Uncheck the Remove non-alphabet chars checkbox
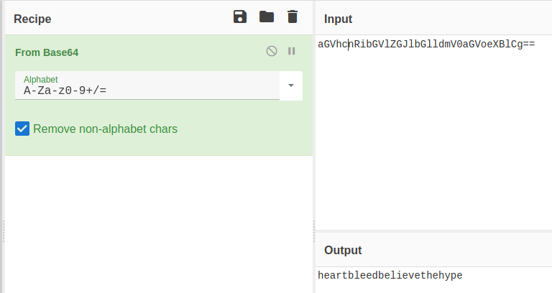552x293 pixels. coord(22,129)
